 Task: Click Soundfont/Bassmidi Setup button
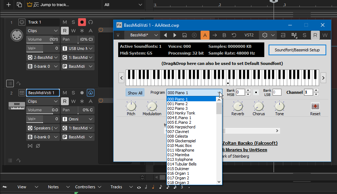[x=297, y=50]
